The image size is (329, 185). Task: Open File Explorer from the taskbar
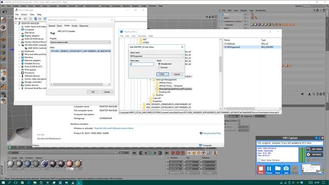click(35, 183)
